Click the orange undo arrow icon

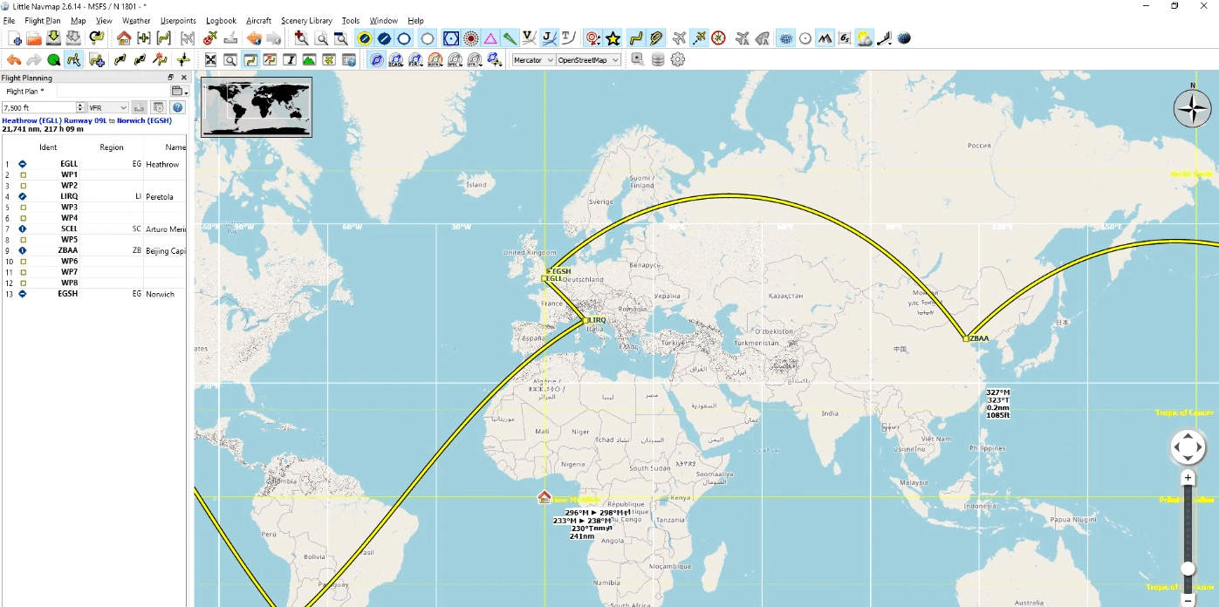pos(14,60)
